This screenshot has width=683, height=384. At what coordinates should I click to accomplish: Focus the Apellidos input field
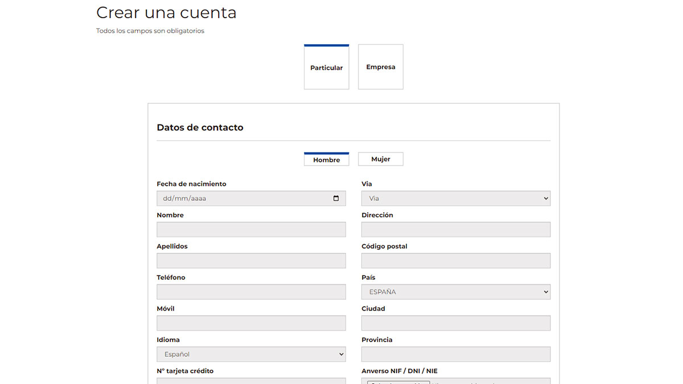[251, 260]
